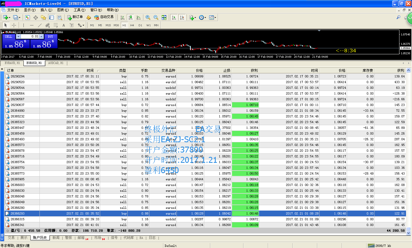The height and width of the screenshot is (248, 412).
Task: Select order row 26290294
Action: 205,76
